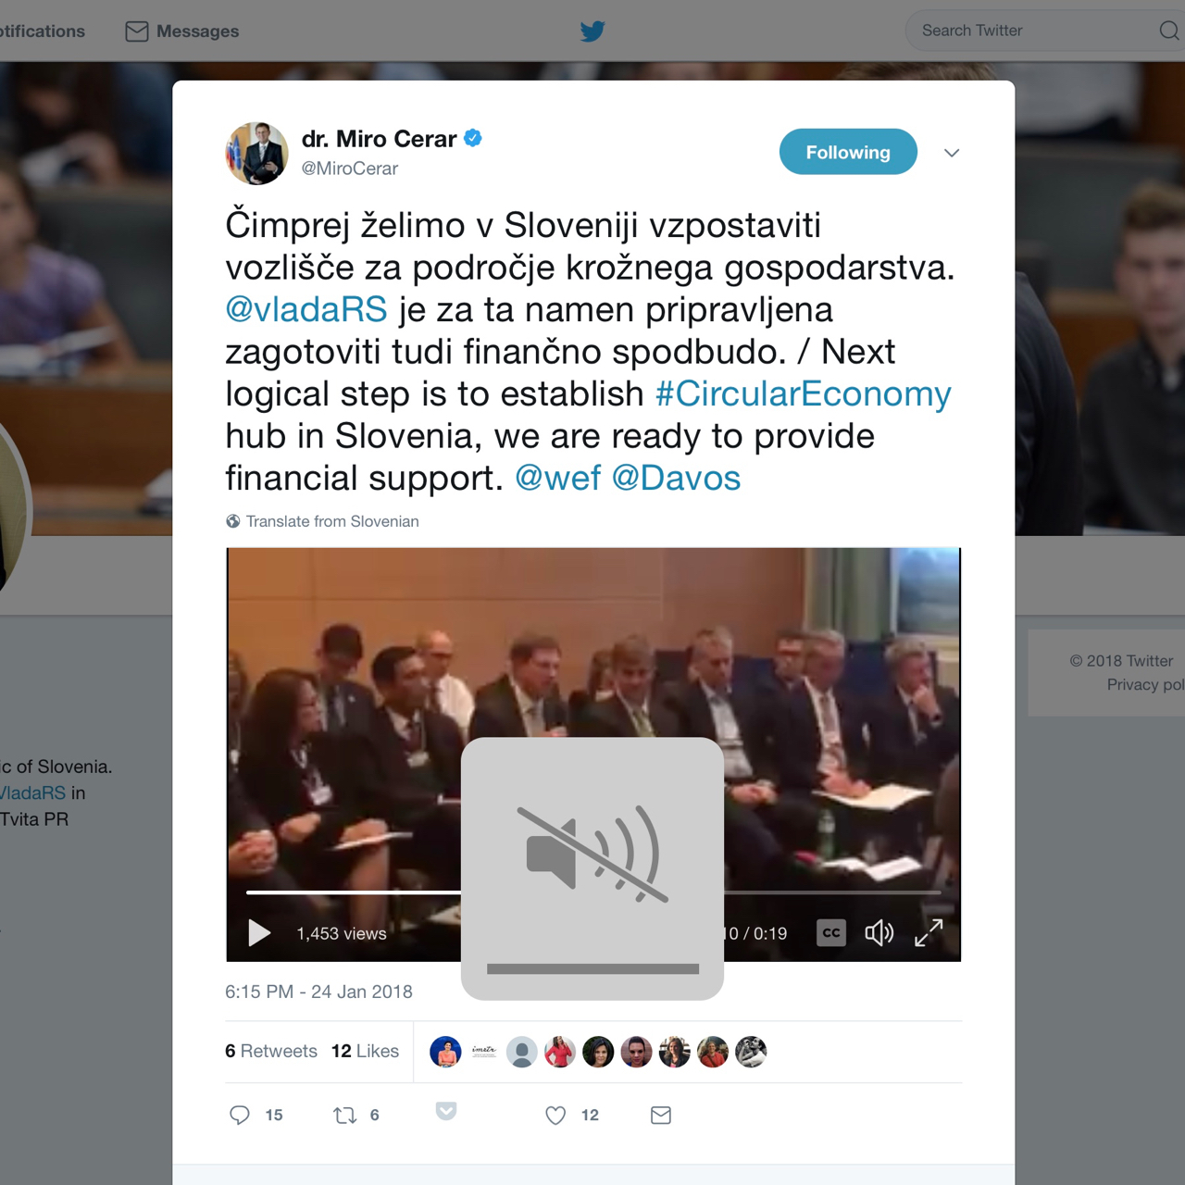
Task: Save tweet with the Pocket icon
Action: pyautogui.click(x=446, y=1111)
